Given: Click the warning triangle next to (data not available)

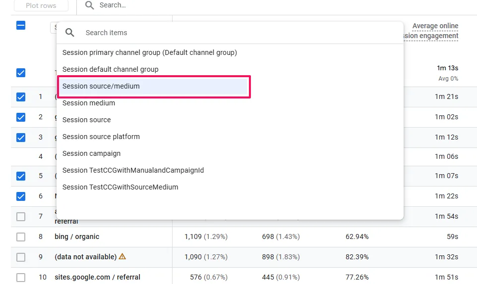Looking at the screenshot, I should click(x=122, y=257).
